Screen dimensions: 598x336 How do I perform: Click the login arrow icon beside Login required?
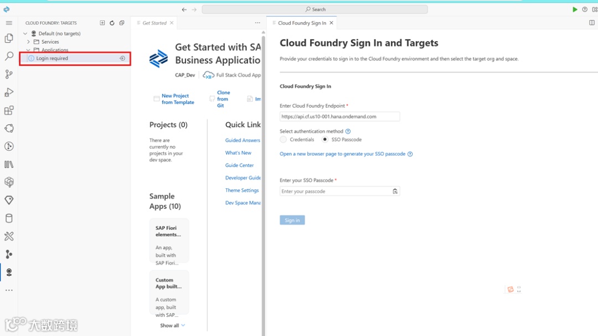pos(122,59)
